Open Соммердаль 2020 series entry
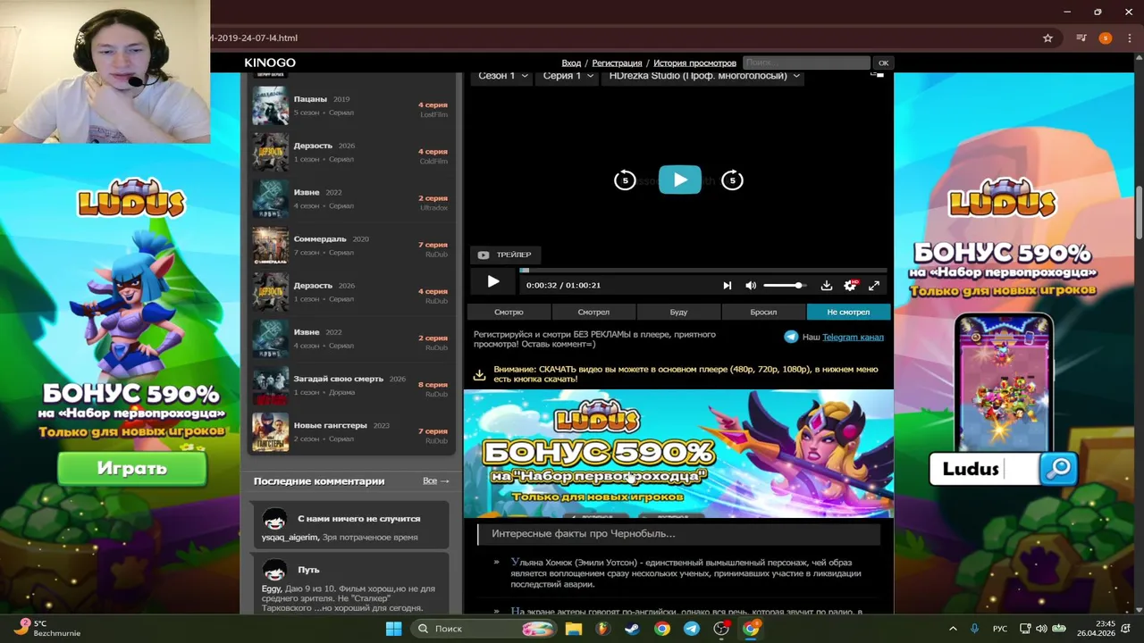Screen dimensions: 1144x643 click(x=350, y=245)
